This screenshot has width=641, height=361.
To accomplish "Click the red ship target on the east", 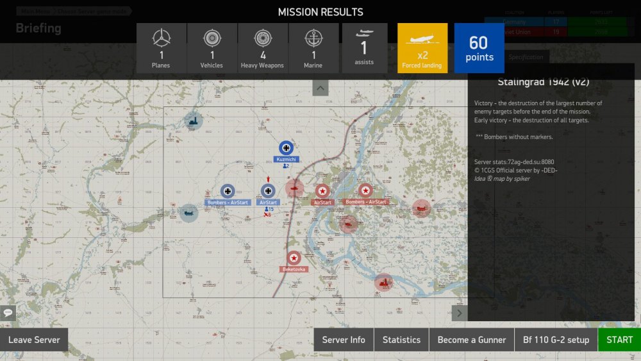I will click(x=421, y=208).
